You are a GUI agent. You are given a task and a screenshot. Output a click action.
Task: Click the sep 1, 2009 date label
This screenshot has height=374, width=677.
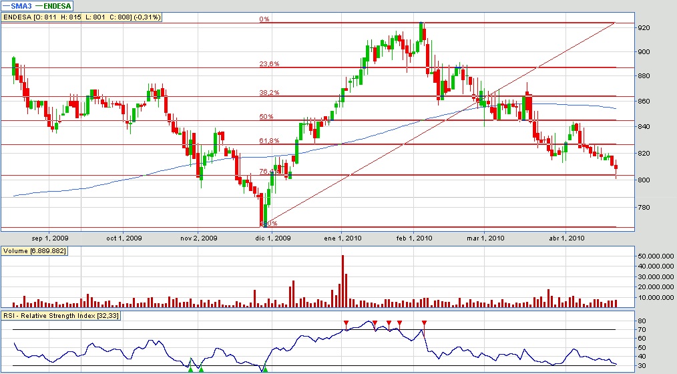50,238
